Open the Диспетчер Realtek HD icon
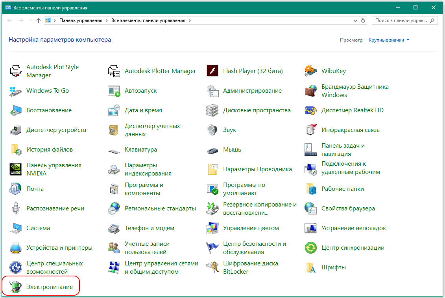This screenshot has height=298, width=445. point(311,110)
